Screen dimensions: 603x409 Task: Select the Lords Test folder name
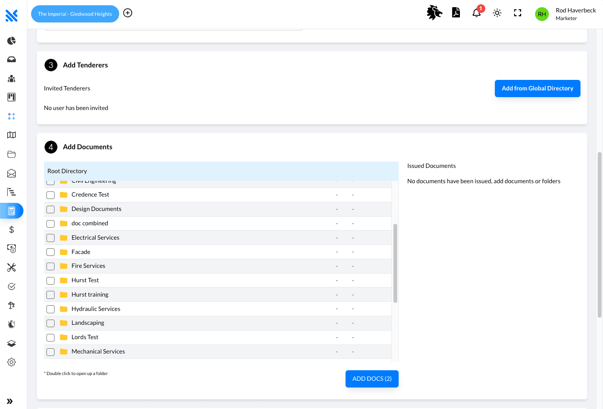pos(85,337)
